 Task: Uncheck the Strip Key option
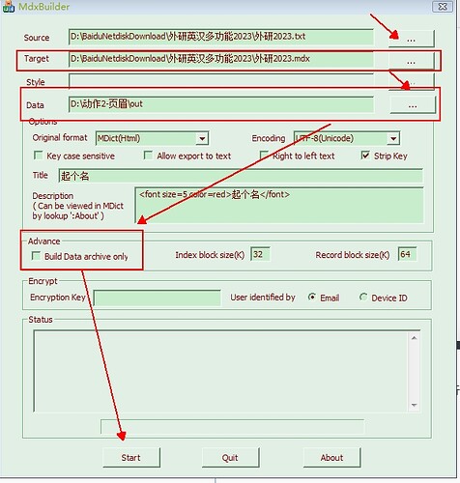coord(365,156)
